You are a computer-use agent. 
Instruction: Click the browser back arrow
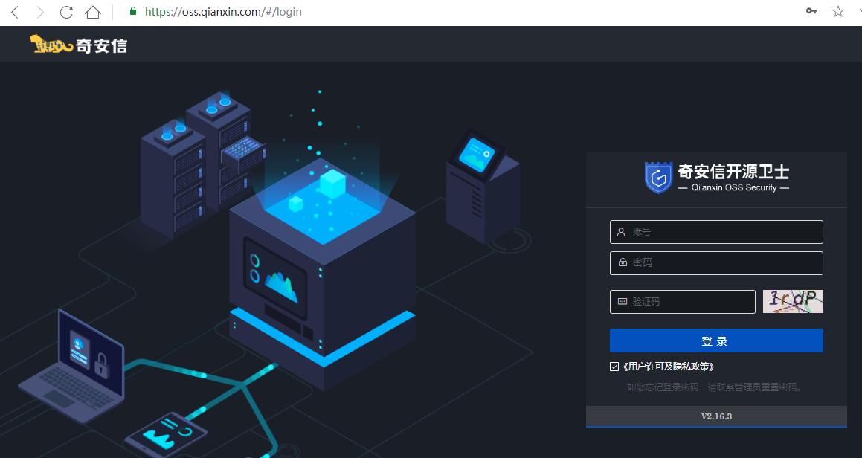pyautogui.click(x=14, y=12)
